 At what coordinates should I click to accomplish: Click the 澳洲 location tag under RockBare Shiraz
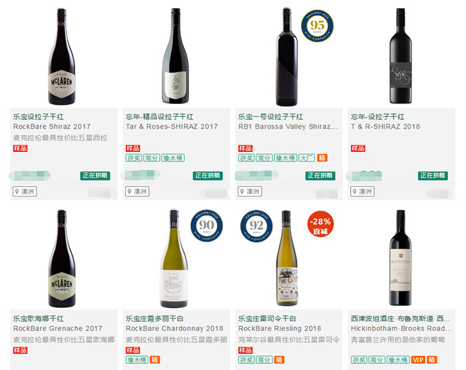coord(25,191)
